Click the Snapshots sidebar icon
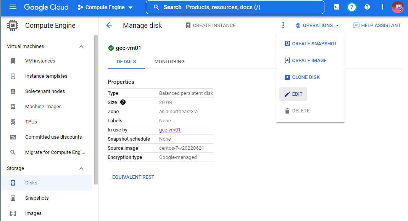 click(13, 198)
